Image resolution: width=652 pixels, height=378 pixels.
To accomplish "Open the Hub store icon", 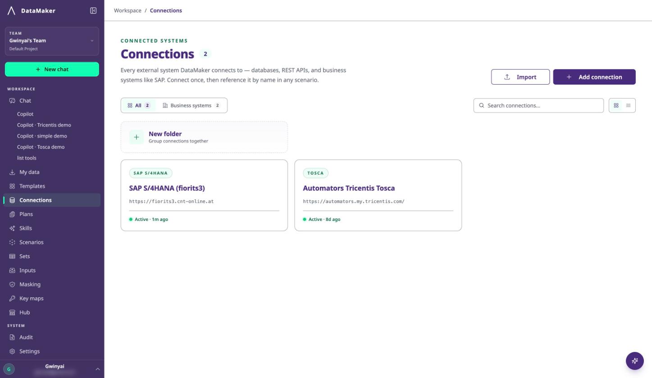I will click(12, 312).
